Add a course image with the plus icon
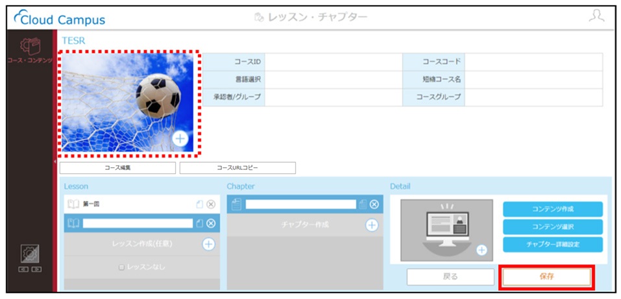 click(x=180, y=139)
